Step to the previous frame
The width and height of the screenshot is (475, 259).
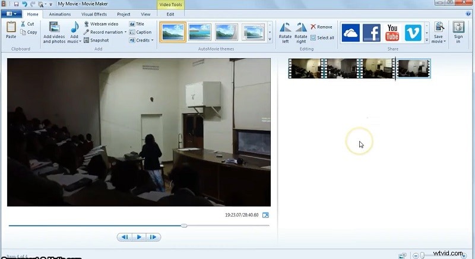coord(125,237)
